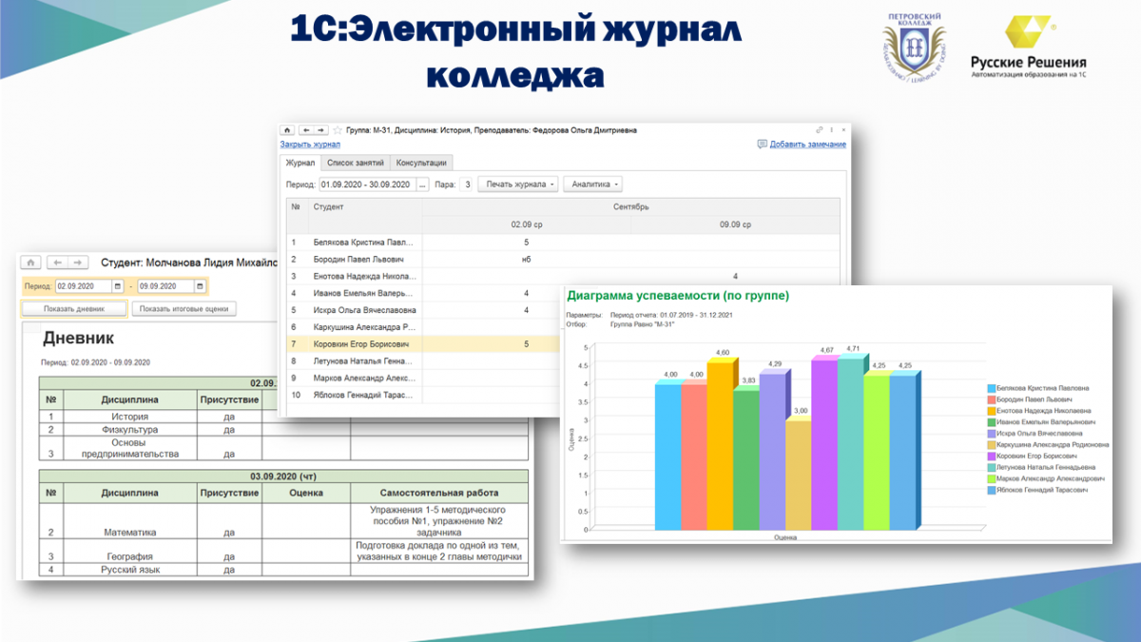This screenshot has height=642, width=1141.
Task: Click the Показать дневник button
Action: coord(74,308)
